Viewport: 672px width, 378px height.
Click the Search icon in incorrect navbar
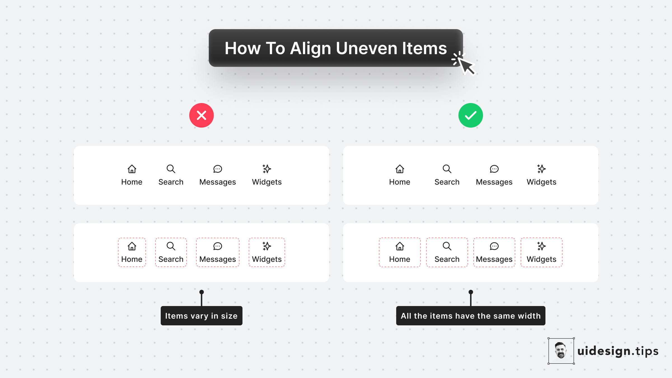click(x=171, y=169)
